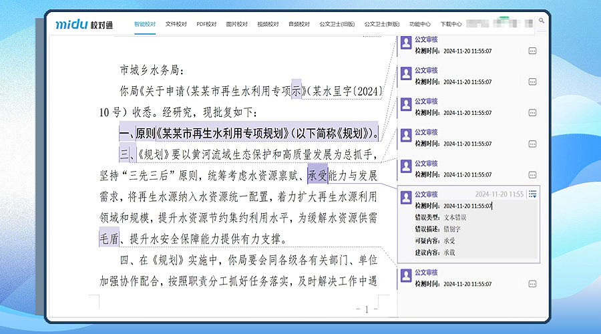Viewport: 601px width, 334px height.
Task: Click the 公文审核 title of the last comment
Action: [426, 273]
